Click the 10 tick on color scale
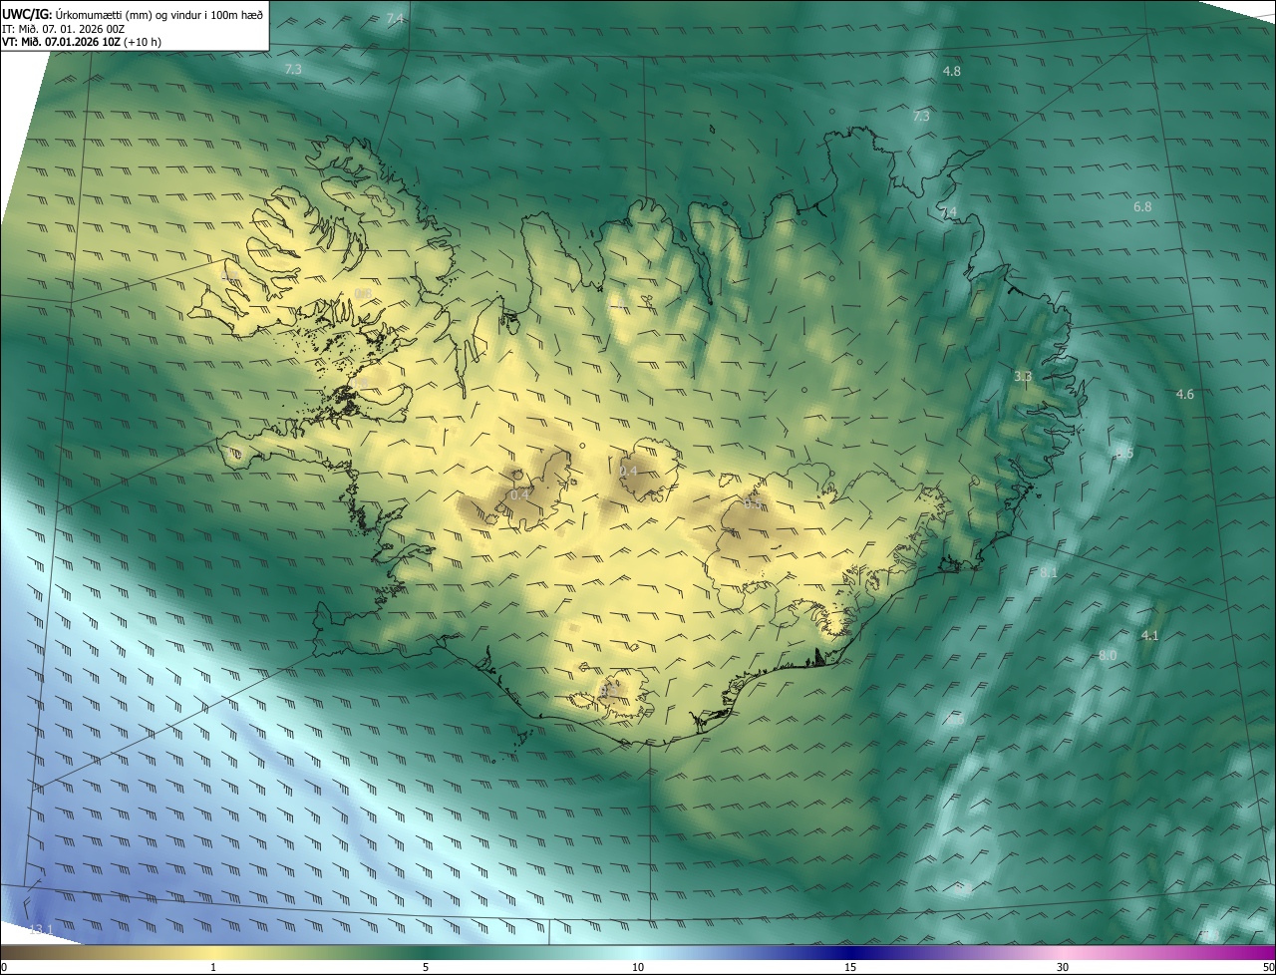This screenshot has height=975, width=1276. click(x=638, y=967)
